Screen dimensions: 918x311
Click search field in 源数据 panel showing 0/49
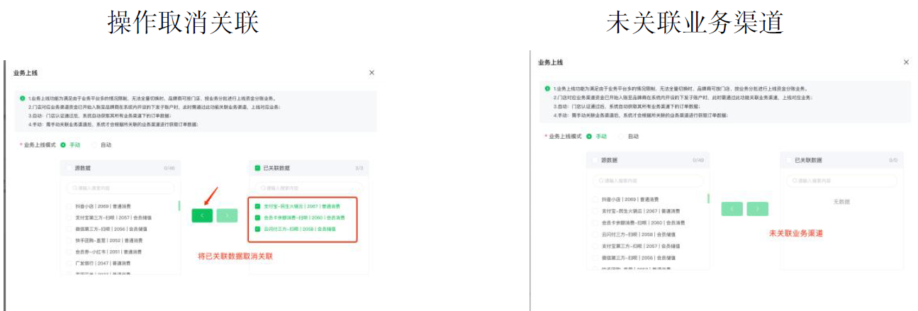(649, 181)
